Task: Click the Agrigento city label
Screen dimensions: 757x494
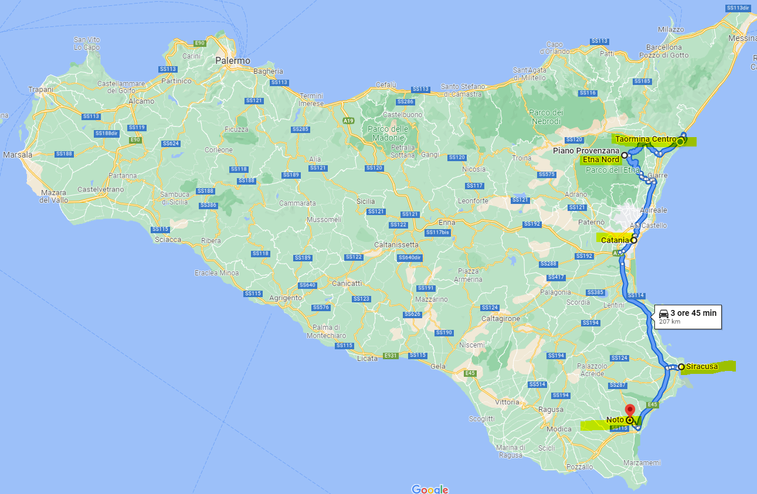Action: tap(286, 298)
